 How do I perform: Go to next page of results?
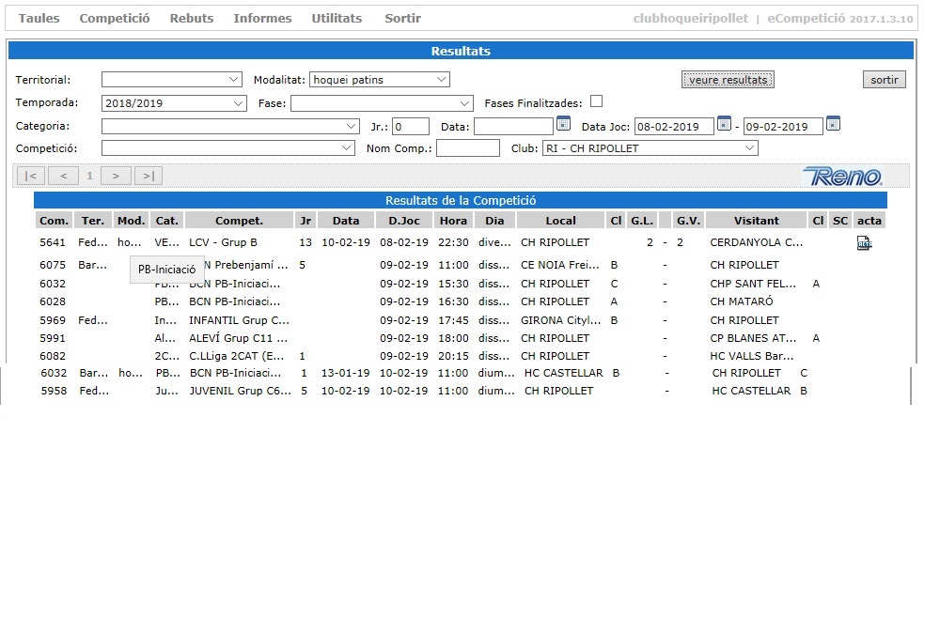117,176
